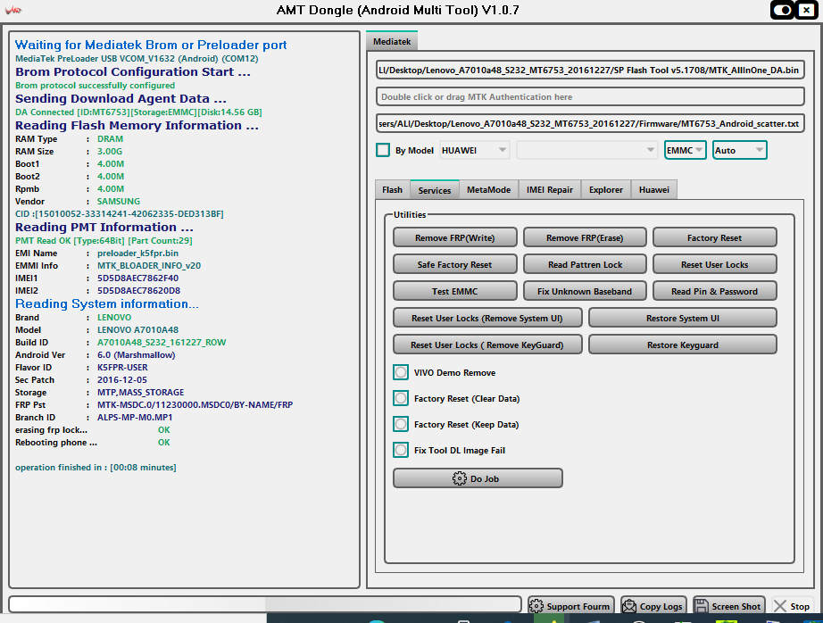Click the IMEI2 value 5D5D8AEC78620D8
The image size is (823, 623).
[138, 291]
